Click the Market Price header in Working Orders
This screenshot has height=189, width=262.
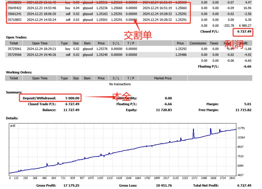163,78
